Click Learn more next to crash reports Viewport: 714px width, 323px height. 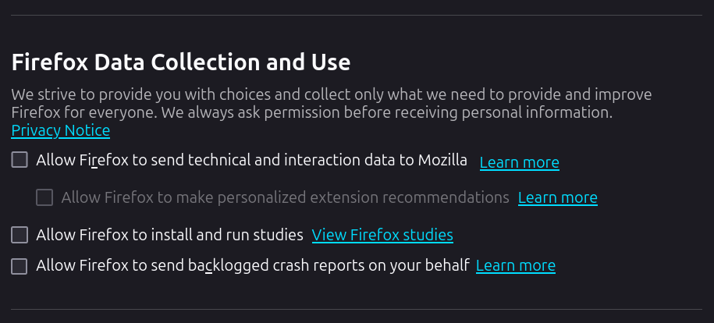(515, 266)
